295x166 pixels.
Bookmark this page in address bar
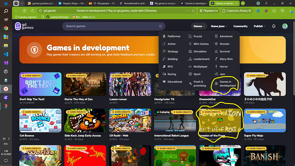click(x=193, y=11)
